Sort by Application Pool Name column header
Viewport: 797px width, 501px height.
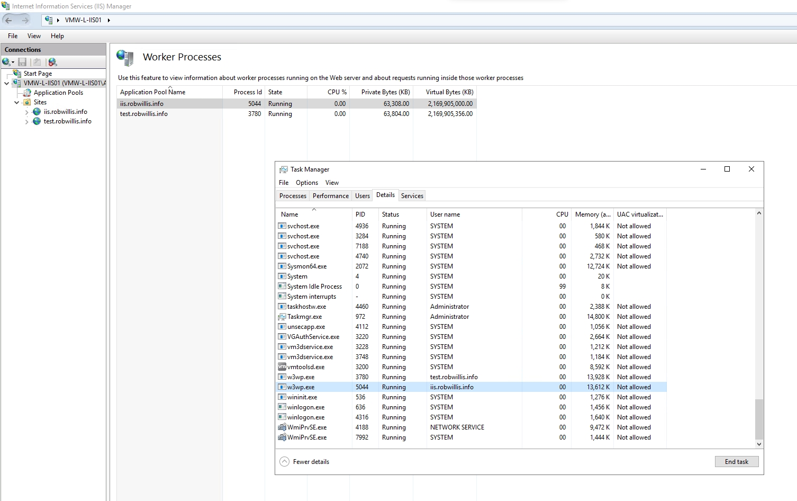pyautogui.click(x=170, y=92)
